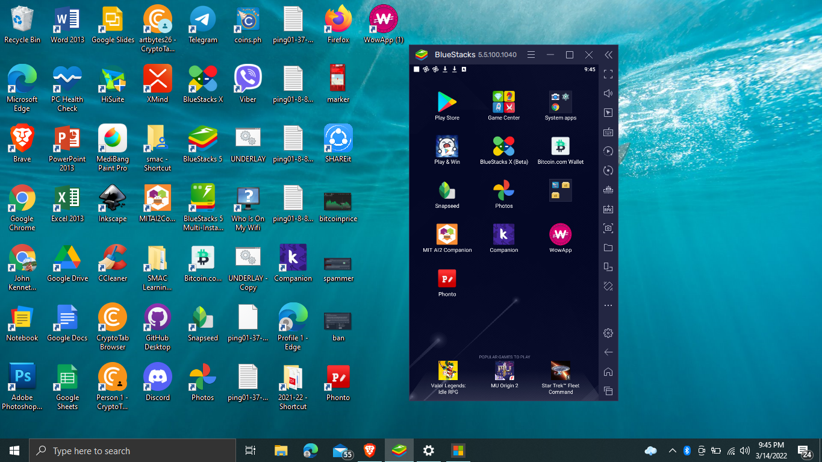Select the Google Drive desktop shortcut
Image resolution: width=822 pixels, height=462 pixels.
pyautogui.click(x=67, y=263)
